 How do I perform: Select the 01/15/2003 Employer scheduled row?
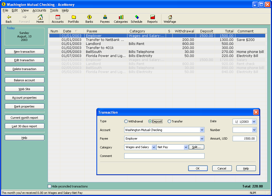pyautogui.click(x=157, y=60)
